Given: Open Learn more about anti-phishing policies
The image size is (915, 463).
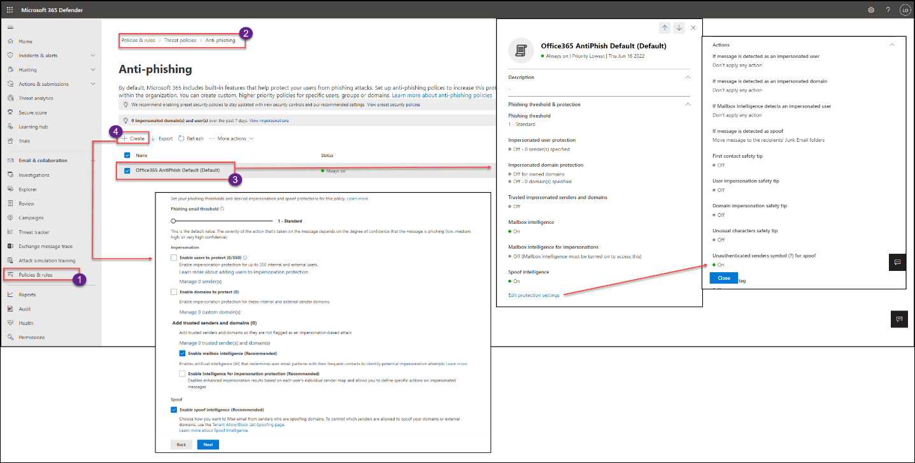Looking at the screenshot, I should click(x=442, y=95).
